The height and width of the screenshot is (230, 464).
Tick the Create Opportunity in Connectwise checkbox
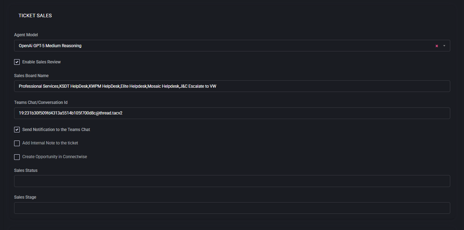click(x=17, y=157)
